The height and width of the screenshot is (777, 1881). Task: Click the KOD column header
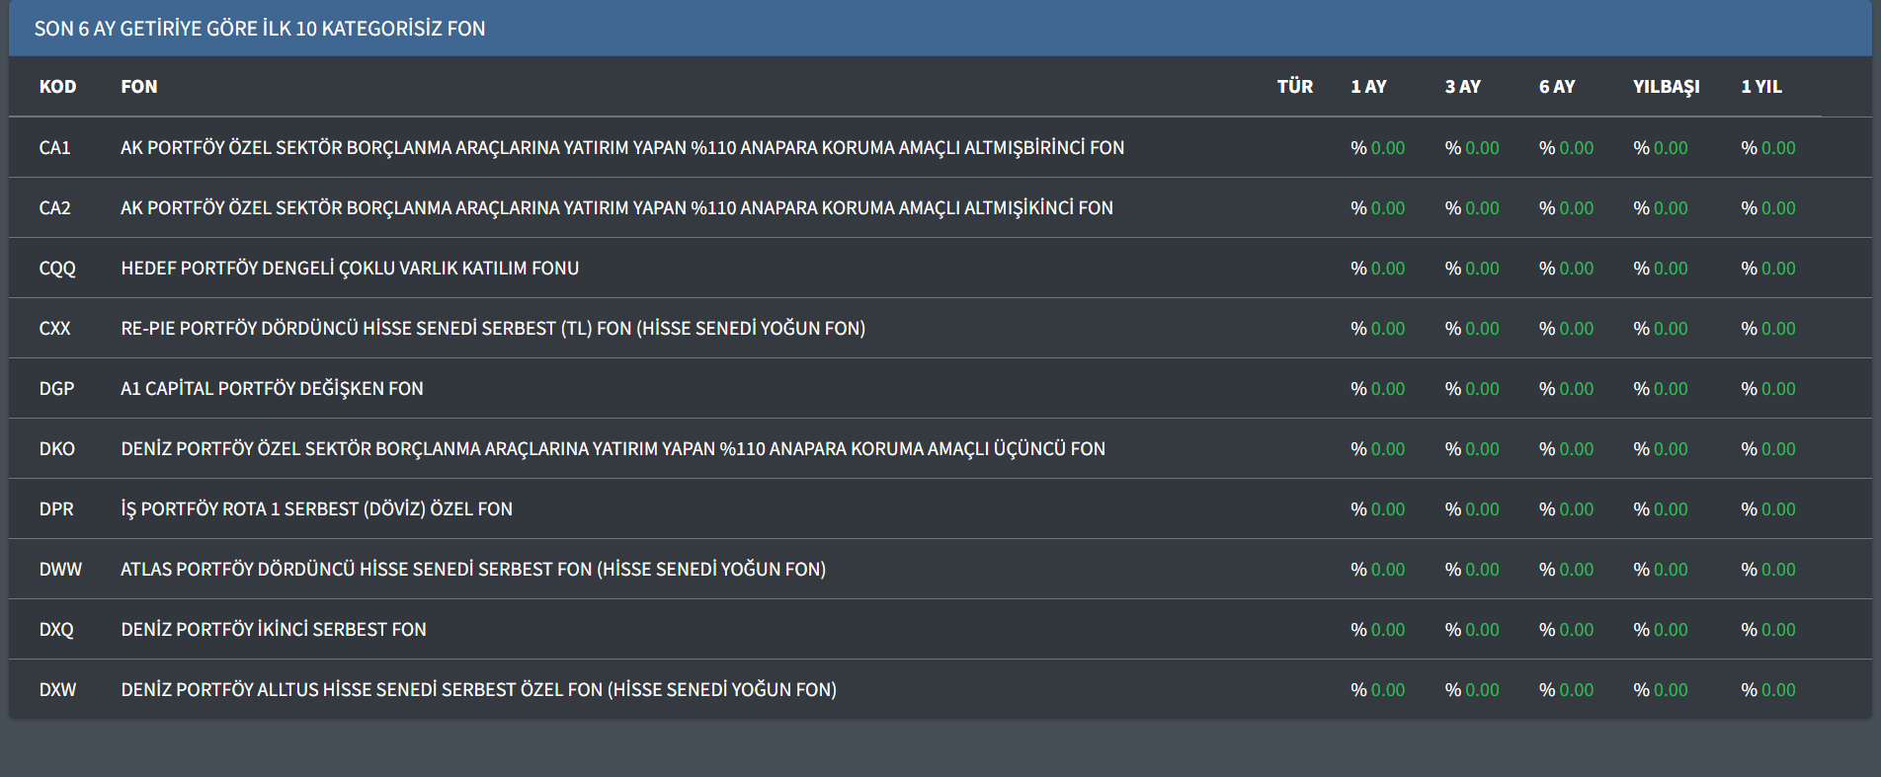[57, 87]
